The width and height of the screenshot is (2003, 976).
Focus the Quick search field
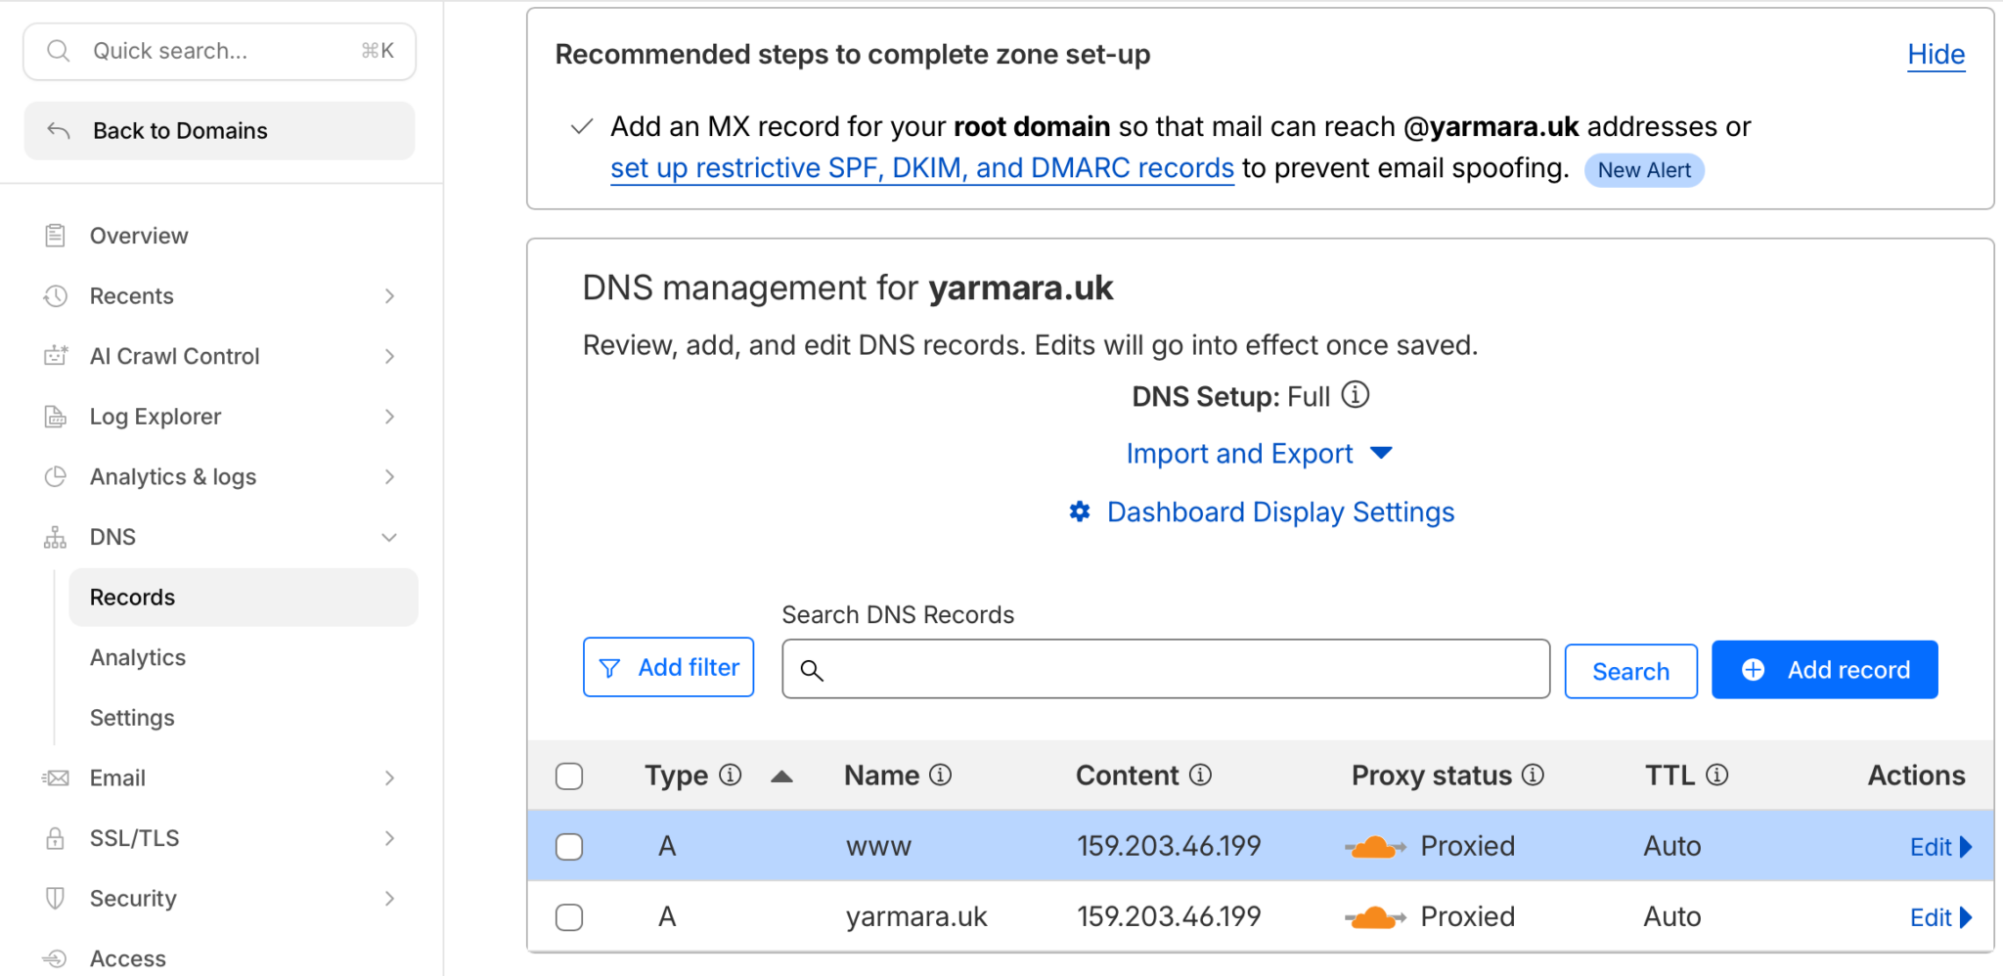click(x=219, y=51)
